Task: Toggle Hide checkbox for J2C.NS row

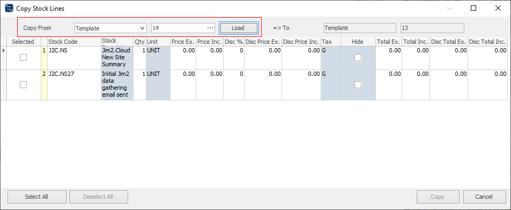Action: (x=358, y=58)
